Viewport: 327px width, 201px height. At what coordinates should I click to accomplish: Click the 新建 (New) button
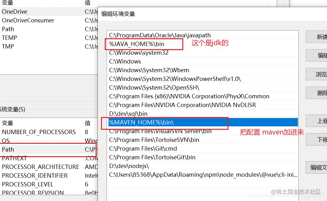pyautogui.click(x=317, y=37)
